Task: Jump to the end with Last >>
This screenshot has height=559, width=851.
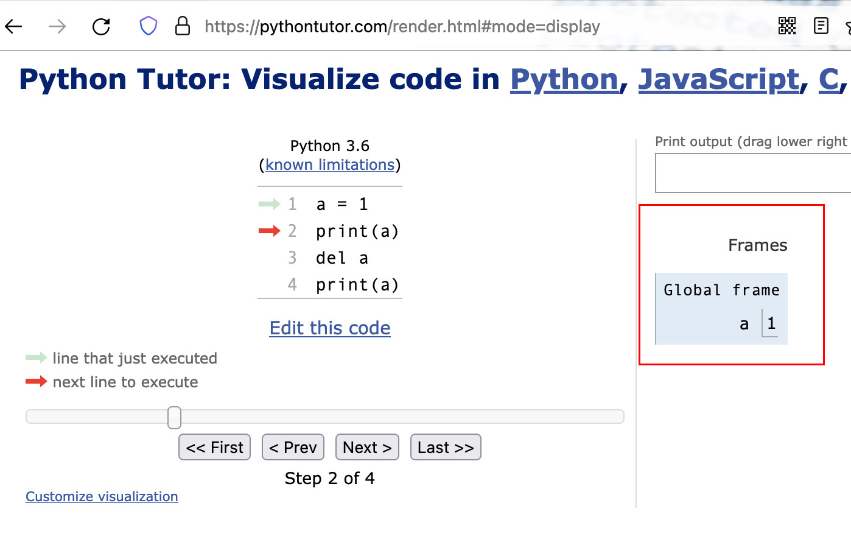Action: [x=446, y=447]
